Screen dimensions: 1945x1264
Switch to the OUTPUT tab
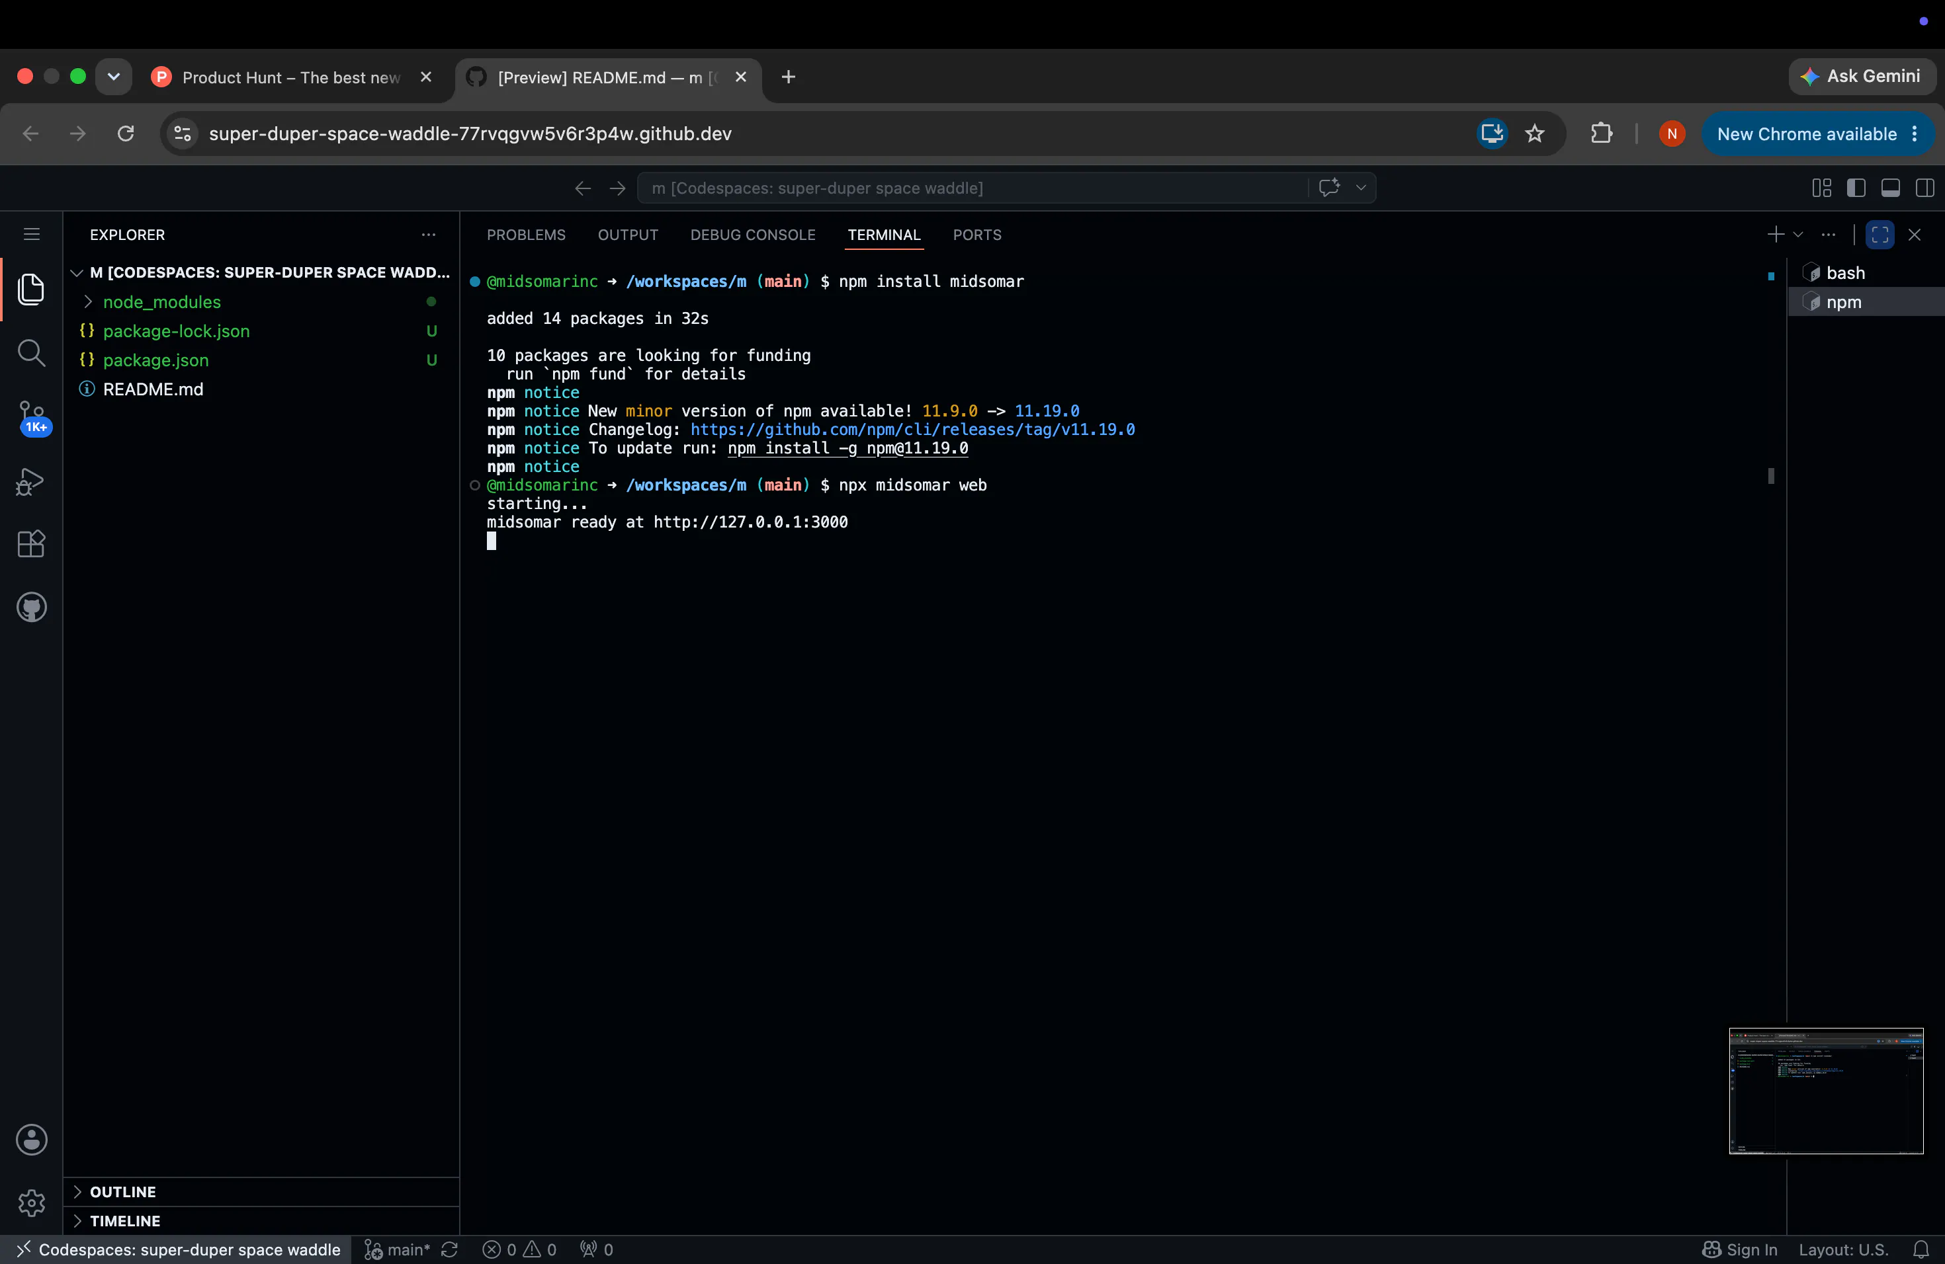(x=628, y=235)
